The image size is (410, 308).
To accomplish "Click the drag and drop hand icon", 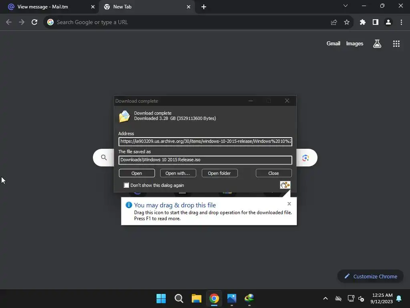I will pos(285,185).
